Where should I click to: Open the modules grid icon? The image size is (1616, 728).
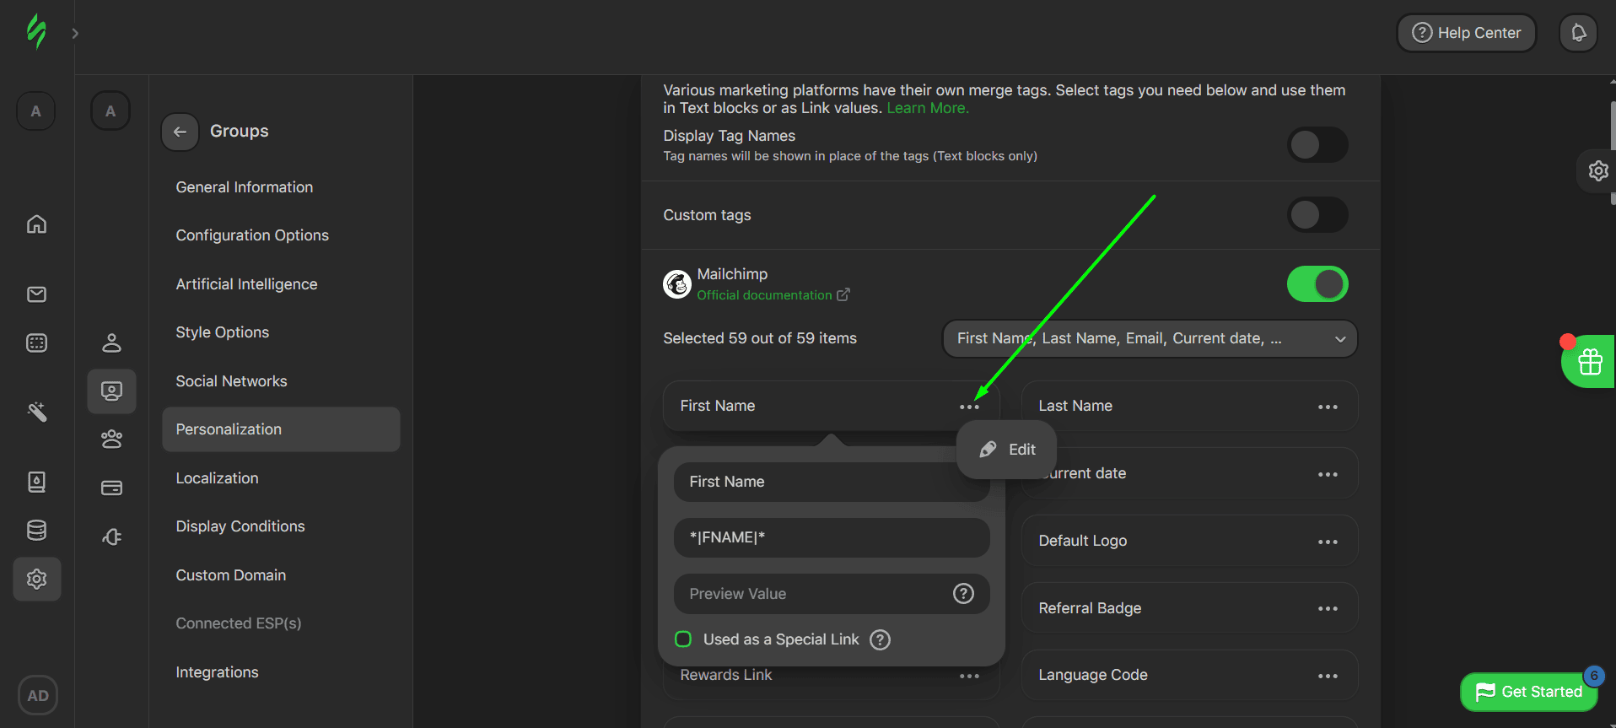click(x=36, y=342)
